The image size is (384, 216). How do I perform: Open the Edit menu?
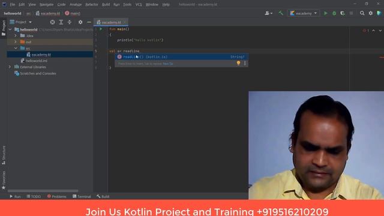point(22,4)
